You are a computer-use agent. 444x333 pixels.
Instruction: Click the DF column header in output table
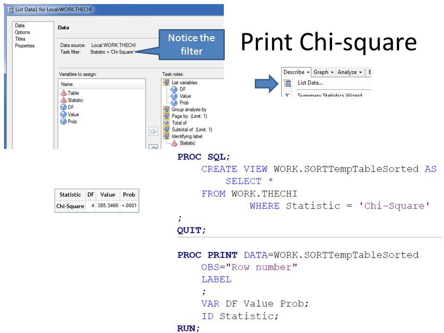pyautogui.click(x=91, y=195)
